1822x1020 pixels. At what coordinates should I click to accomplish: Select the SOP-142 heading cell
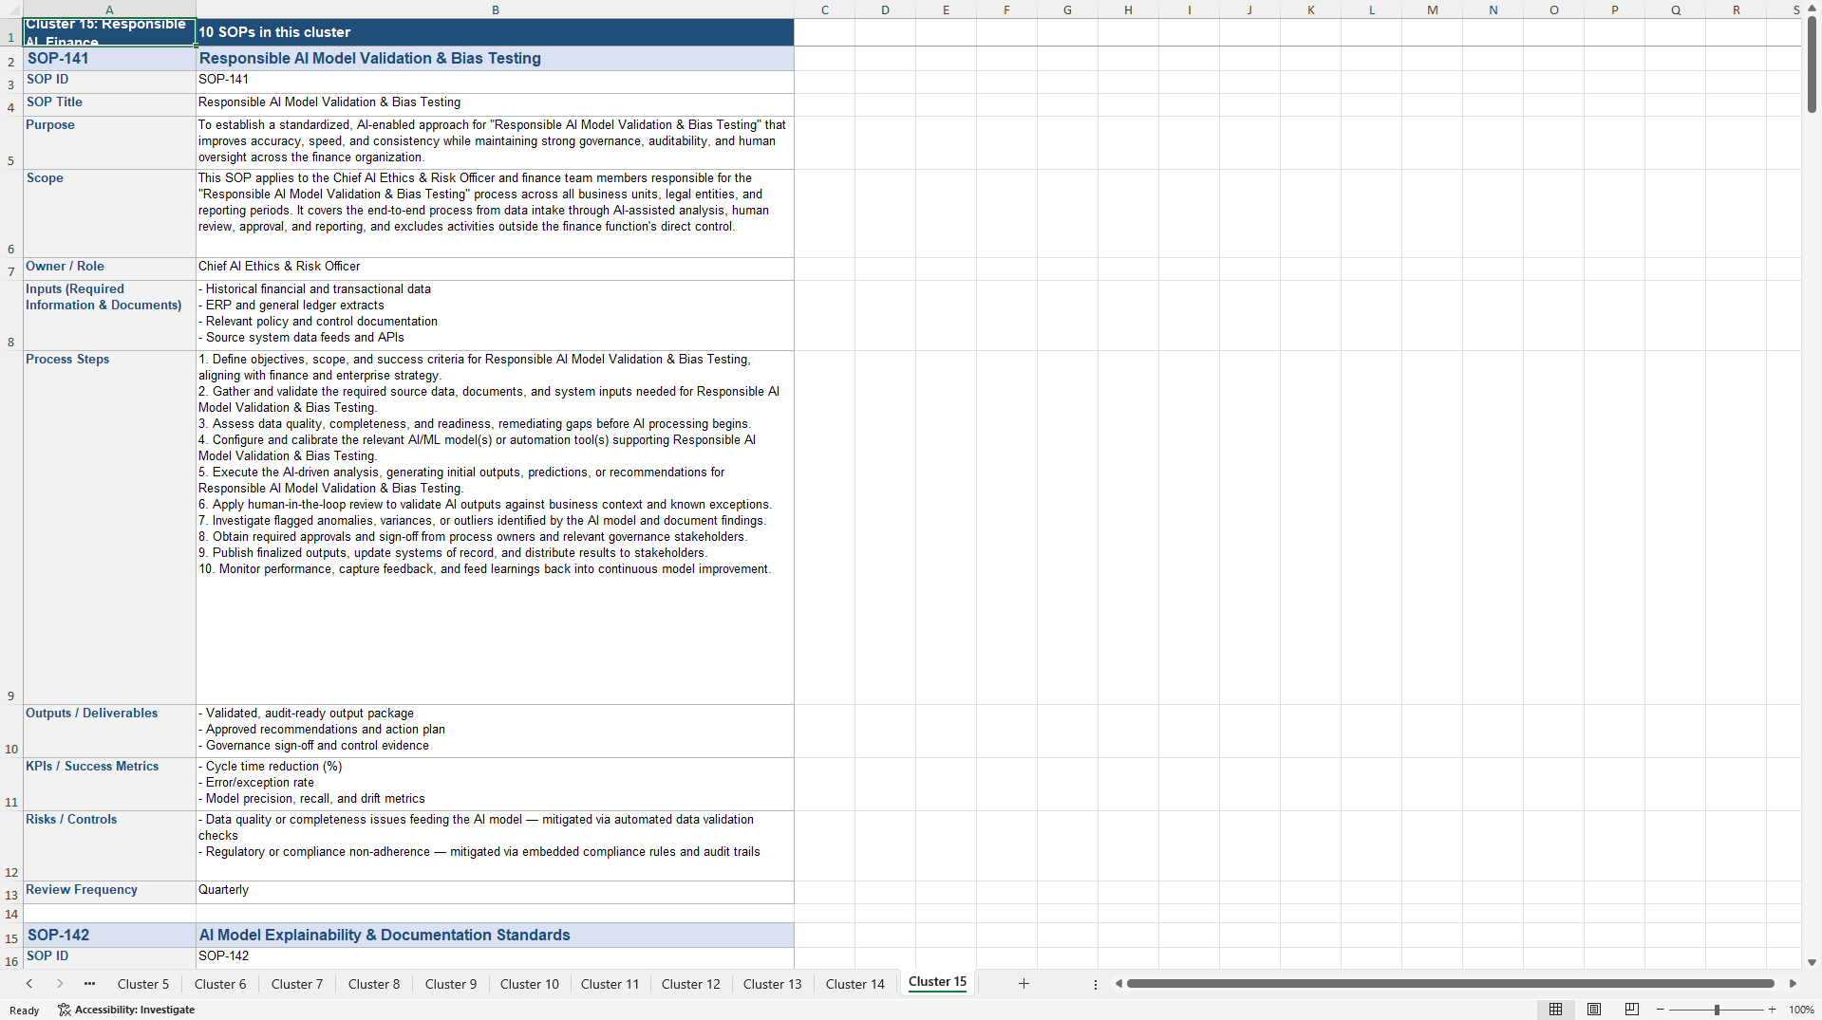[109, 935]
